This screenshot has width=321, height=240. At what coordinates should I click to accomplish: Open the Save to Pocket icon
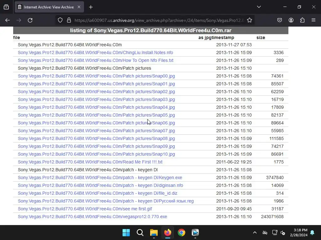click(280, 20)
